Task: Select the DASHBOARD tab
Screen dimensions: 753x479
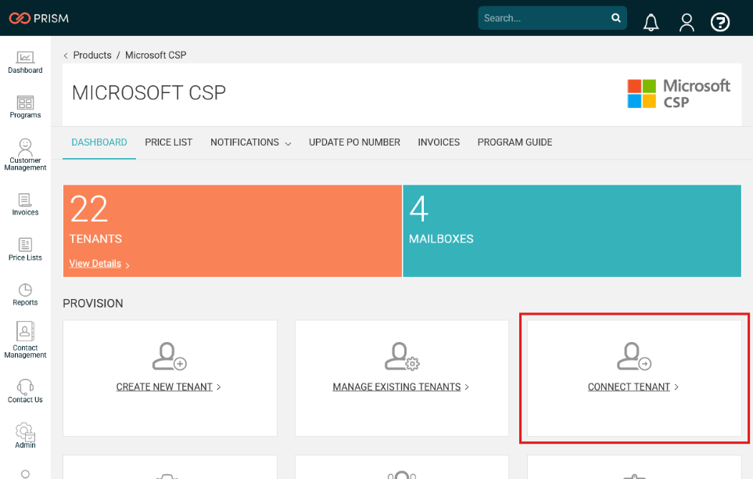Action: 99,142
